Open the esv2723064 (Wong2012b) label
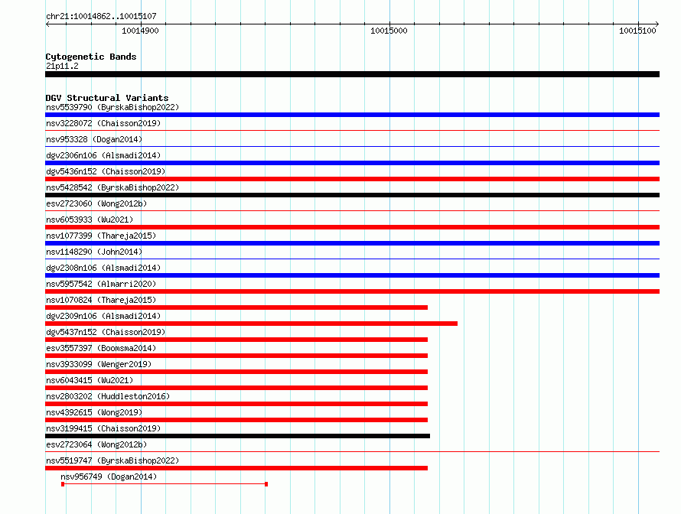Viewport: 681px width, 514px height. pos(96,444)
